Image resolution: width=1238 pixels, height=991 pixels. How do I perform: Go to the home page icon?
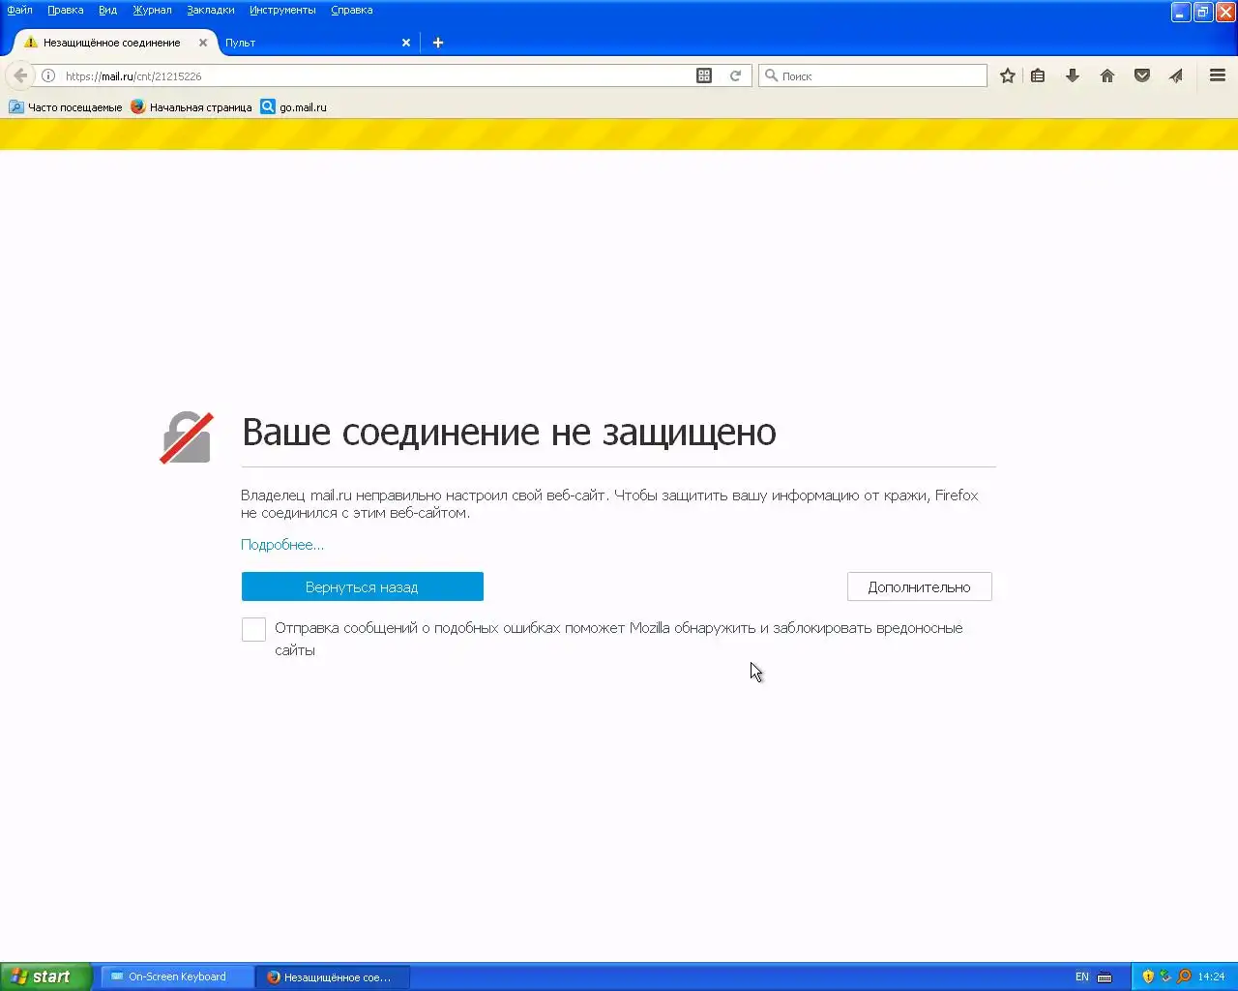[1107, 75]
